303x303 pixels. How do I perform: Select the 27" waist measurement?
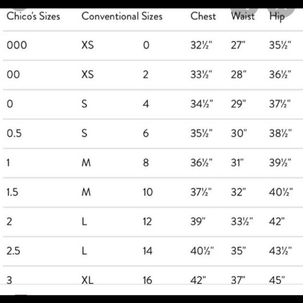pos(238,45)
